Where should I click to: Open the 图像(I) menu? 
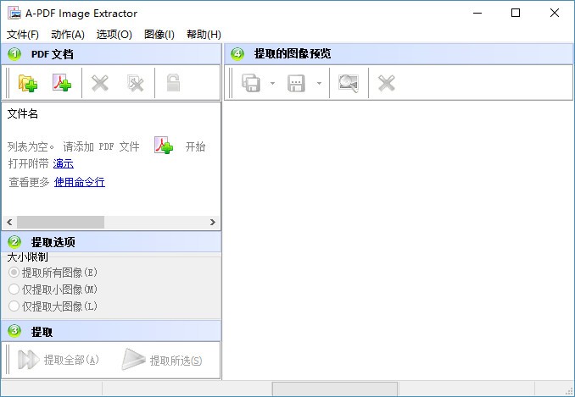(x=159, y=35)
